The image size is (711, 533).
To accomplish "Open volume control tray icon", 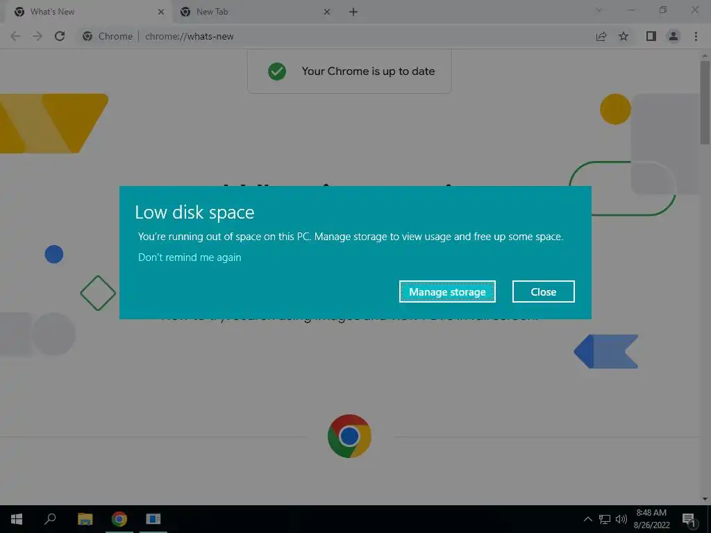I will [621, 519].
